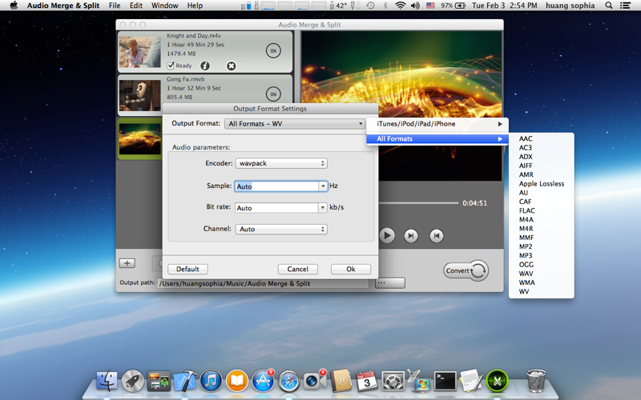Expand the Bit rate combo box arrow
This screenshot has width=641, height=400.
coord(323,208)
